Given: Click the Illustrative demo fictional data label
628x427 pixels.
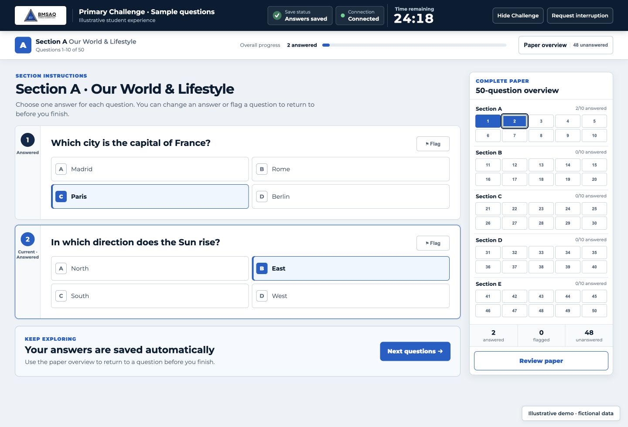Looking at the screenshot, I should [571, 413].
